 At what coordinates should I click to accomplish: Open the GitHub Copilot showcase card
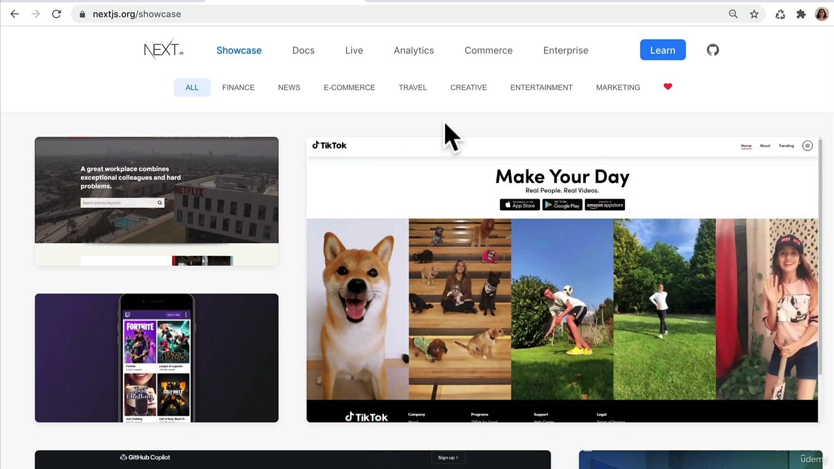click(293, 459)
